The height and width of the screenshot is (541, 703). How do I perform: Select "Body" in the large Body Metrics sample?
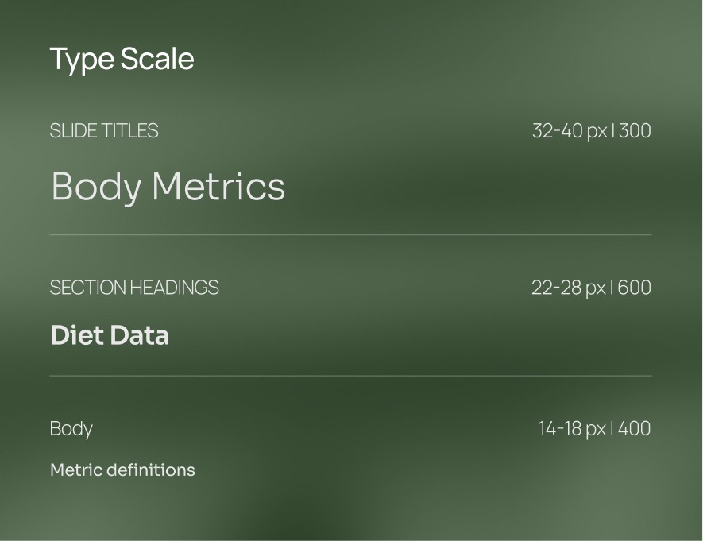[97, 187]
